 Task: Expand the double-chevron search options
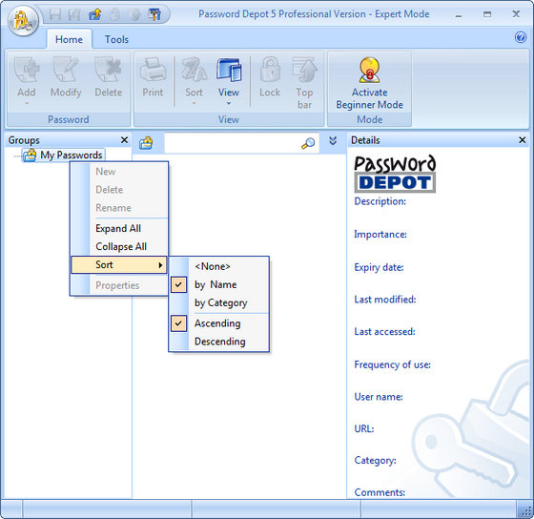333,141
